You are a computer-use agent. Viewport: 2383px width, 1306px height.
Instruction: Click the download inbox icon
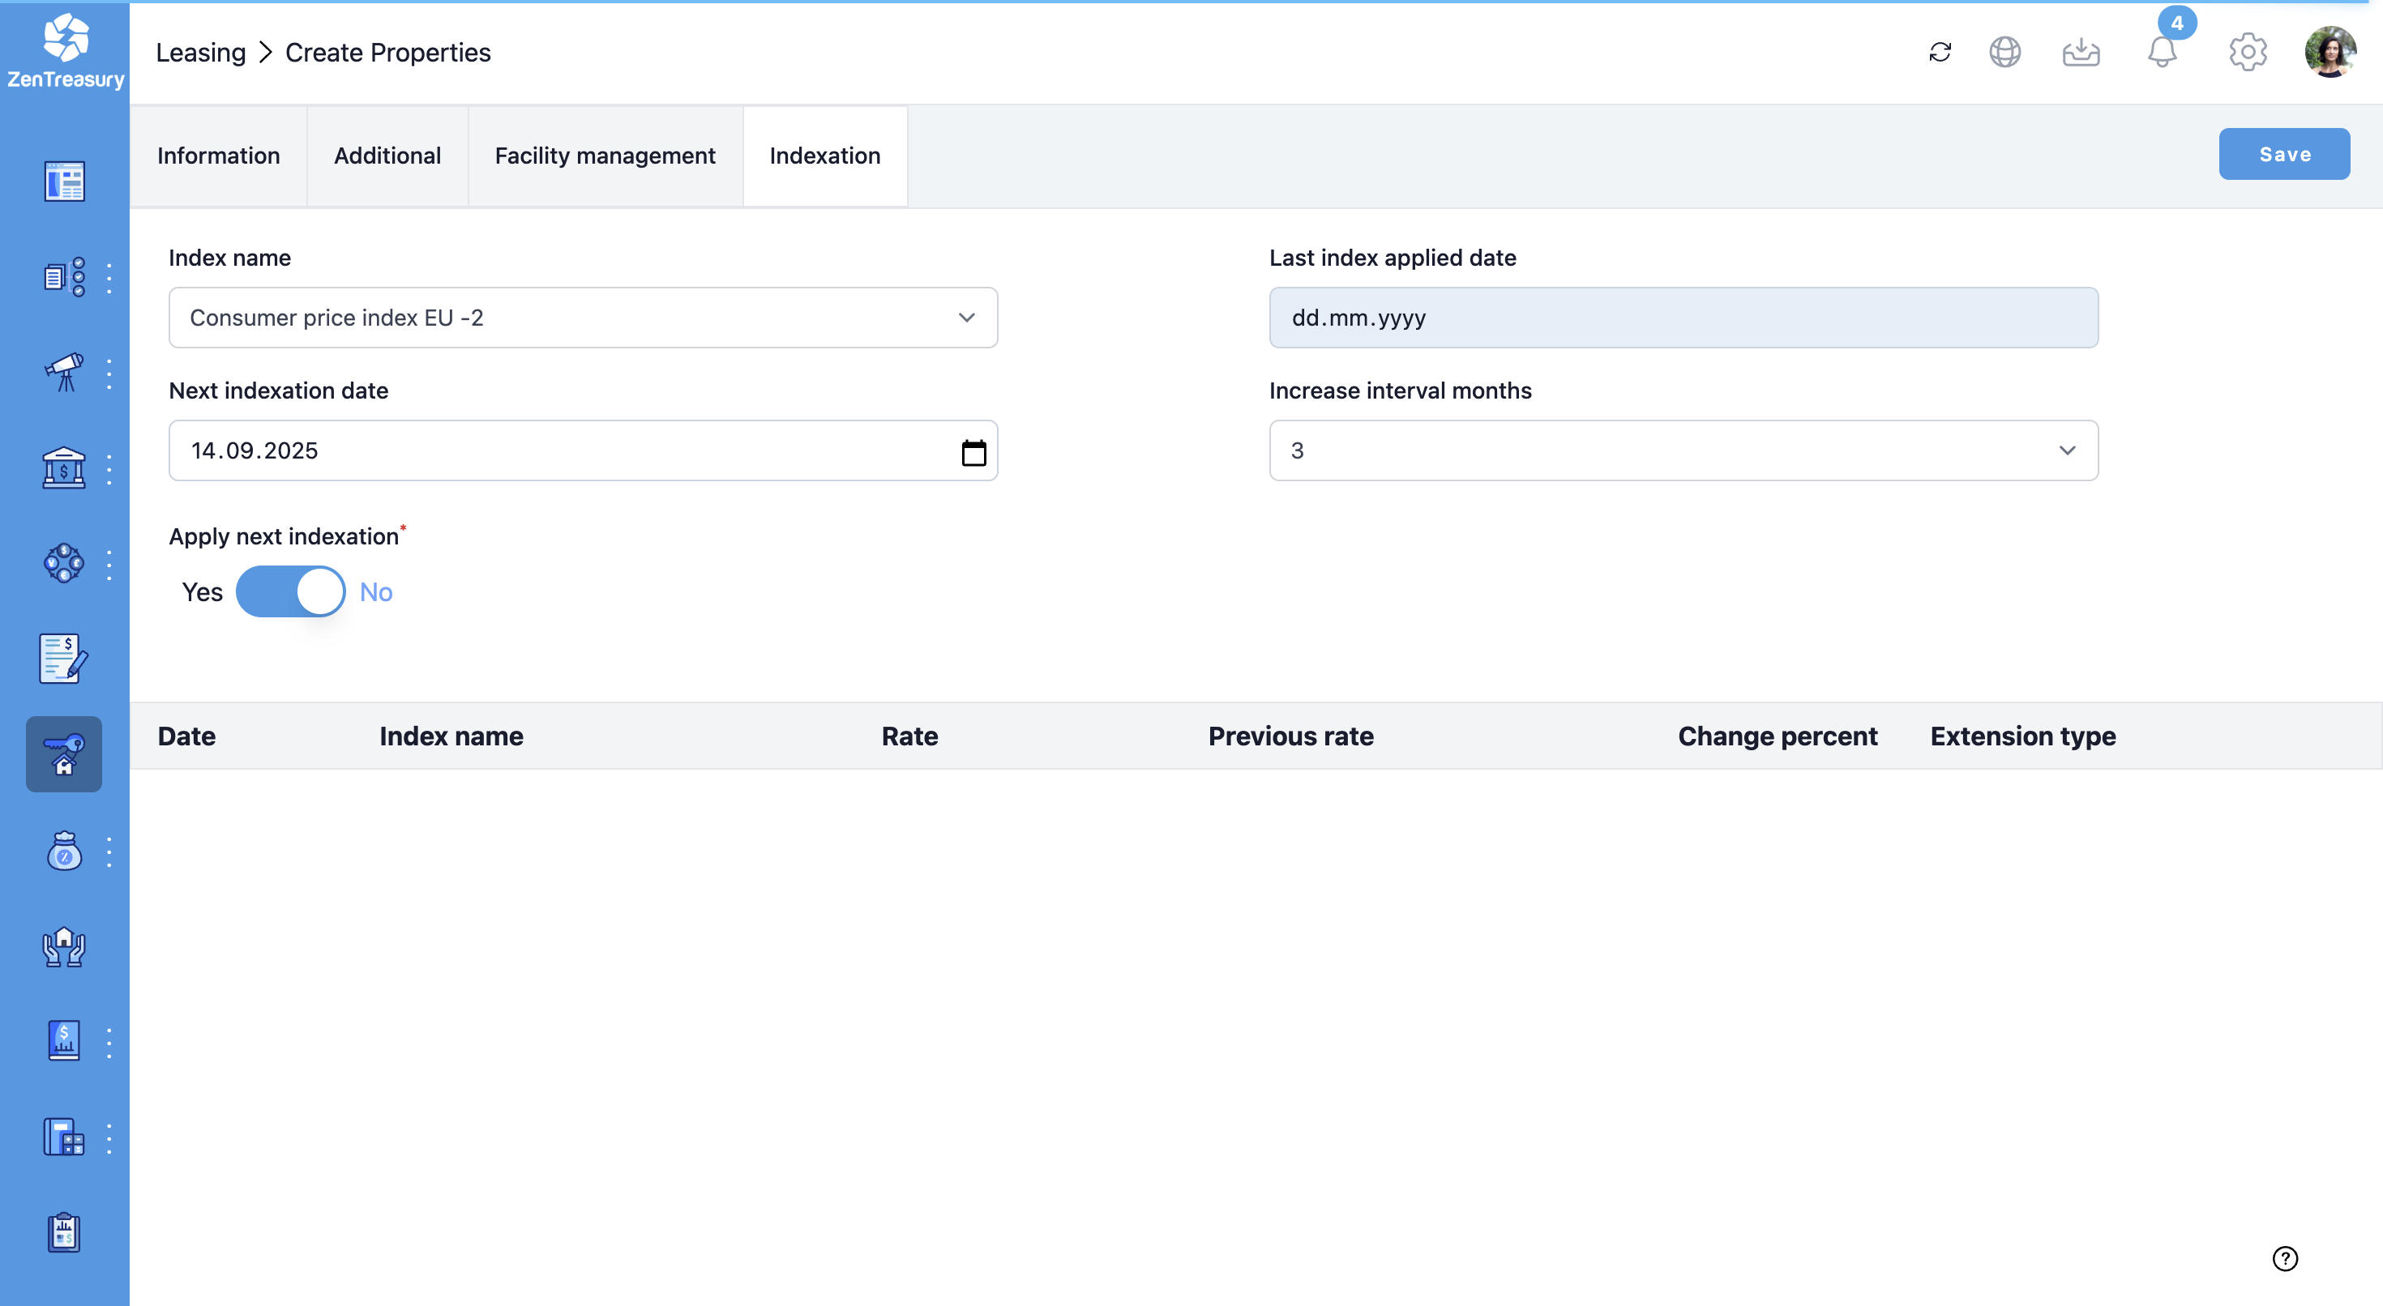click(2081, 53)
